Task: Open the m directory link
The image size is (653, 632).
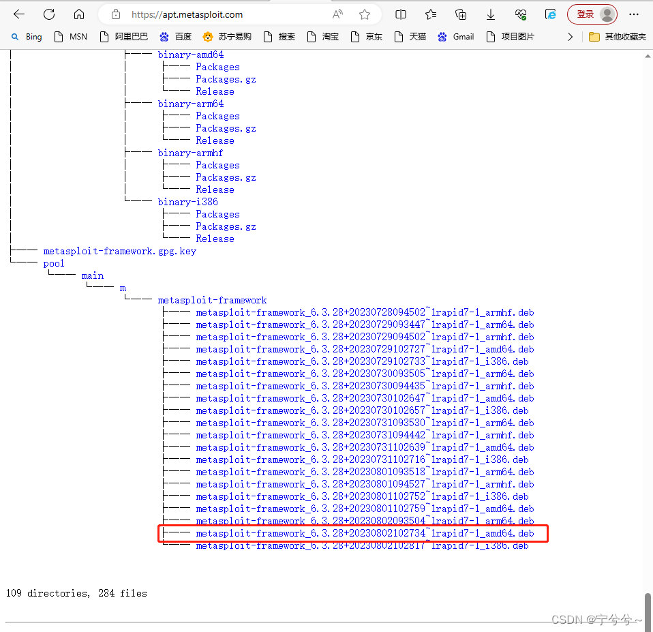Action: coord(123,288)
